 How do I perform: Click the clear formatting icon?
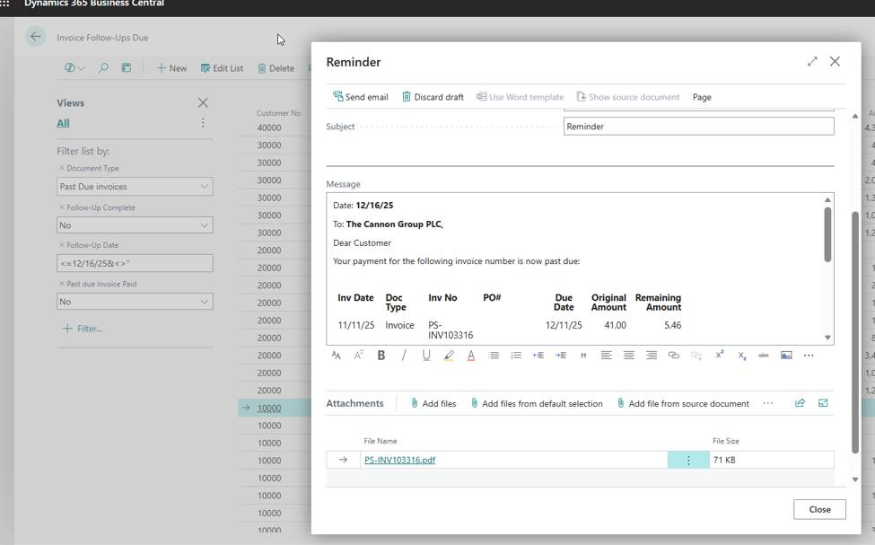point(359,356)
